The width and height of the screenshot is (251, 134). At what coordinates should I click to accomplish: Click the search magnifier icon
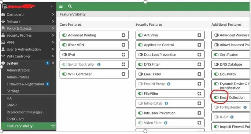tap(70, 6)
